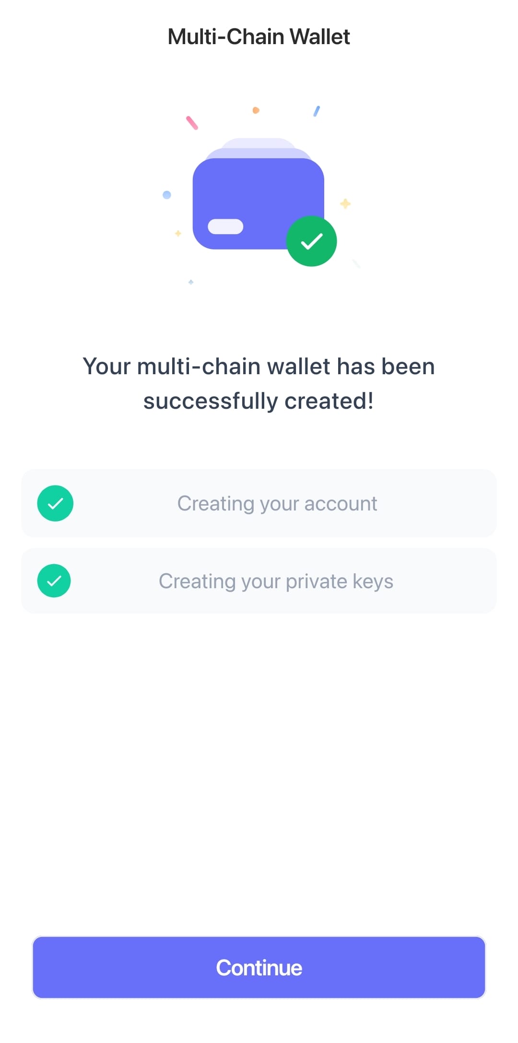Expand the 'Creating your private keys' status row
Screen dimensions: 518x1043
pyautogui.click(x=259, y=580)
